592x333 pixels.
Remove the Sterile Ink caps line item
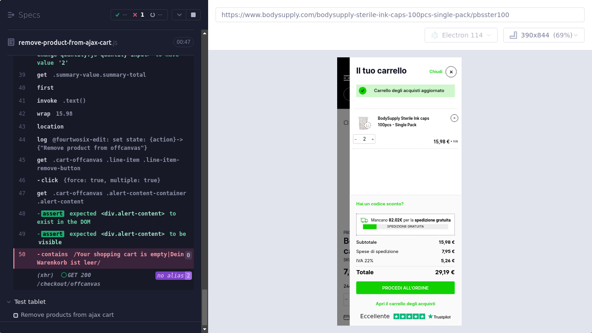[x=454, y=118]
